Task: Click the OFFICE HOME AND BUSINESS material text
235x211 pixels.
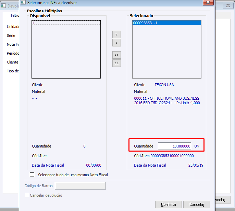Action: pos(167,100)
